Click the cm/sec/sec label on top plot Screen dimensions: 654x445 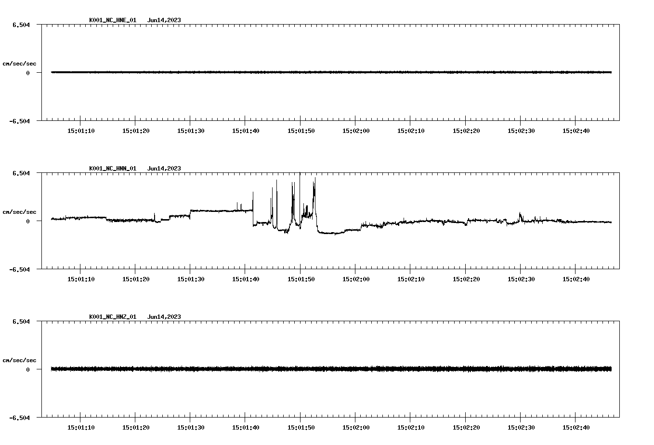19,63
